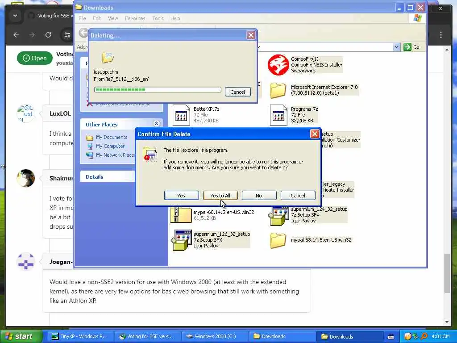Reload the browser page
The height and width of the screenshot is (343, 457).
[x=48, y=35]
